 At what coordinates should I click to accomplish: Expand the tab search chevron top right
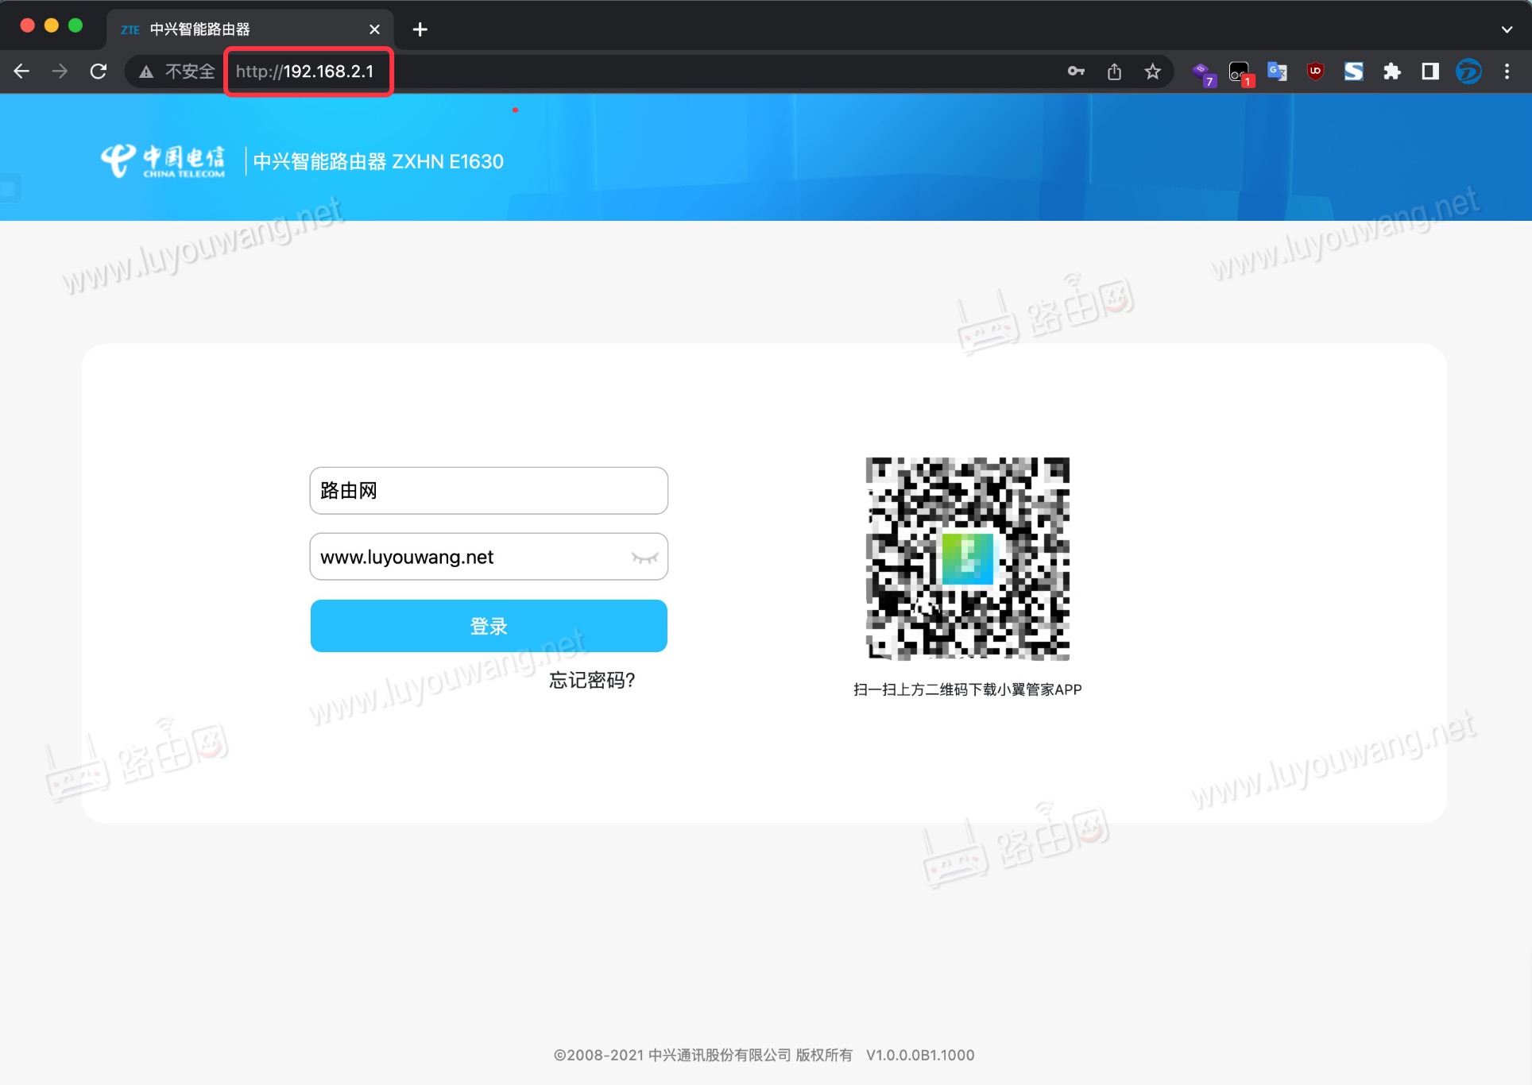(x=1506, y=29)
